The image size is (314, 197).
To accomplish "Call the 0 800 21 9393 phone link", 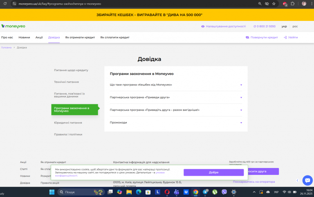I will point(265,27).
